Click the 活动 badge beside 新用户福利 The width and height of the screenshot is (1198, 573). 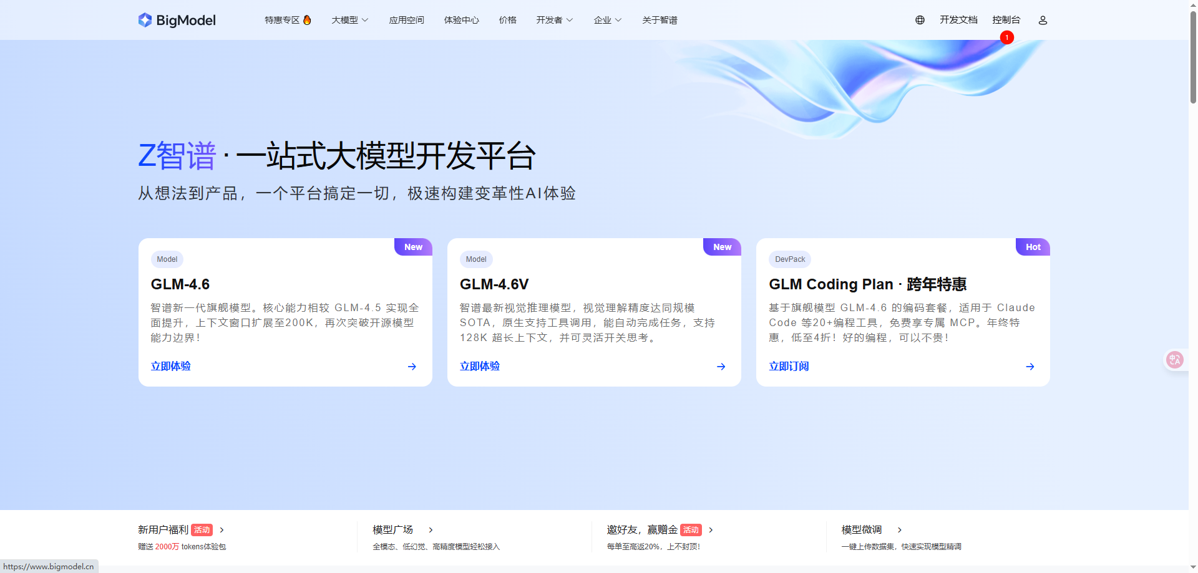[202, 530]
